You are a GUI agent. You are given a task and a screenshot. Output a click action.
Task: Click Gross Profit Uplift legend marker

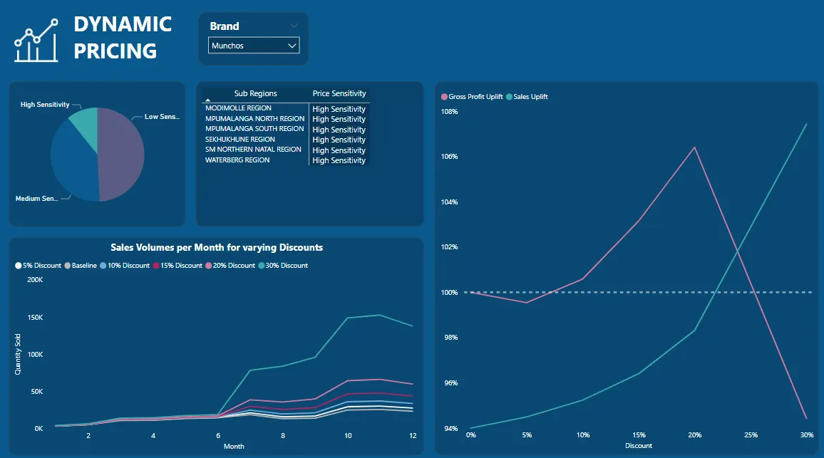[444, 97]
